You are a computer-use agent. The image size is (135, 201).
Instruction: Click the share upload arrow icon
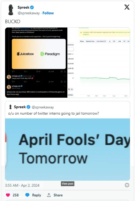(49, 195)
